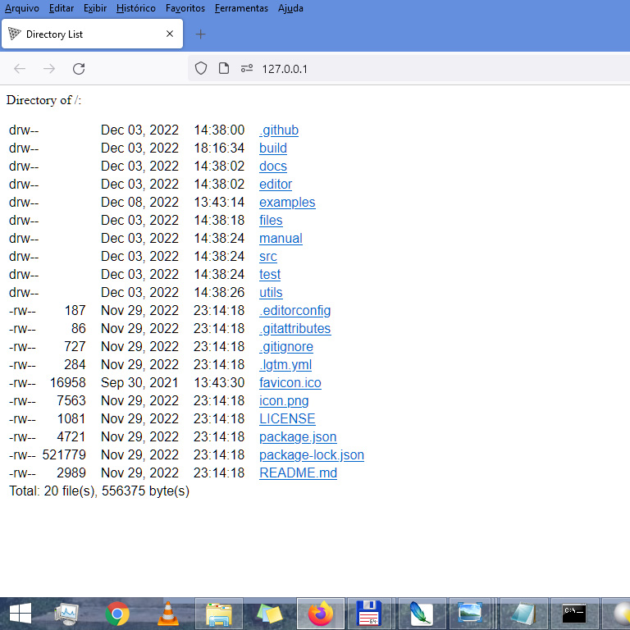
Task: Click the address bar showing 127.0.0.1
Action: (x=410, y=69)
